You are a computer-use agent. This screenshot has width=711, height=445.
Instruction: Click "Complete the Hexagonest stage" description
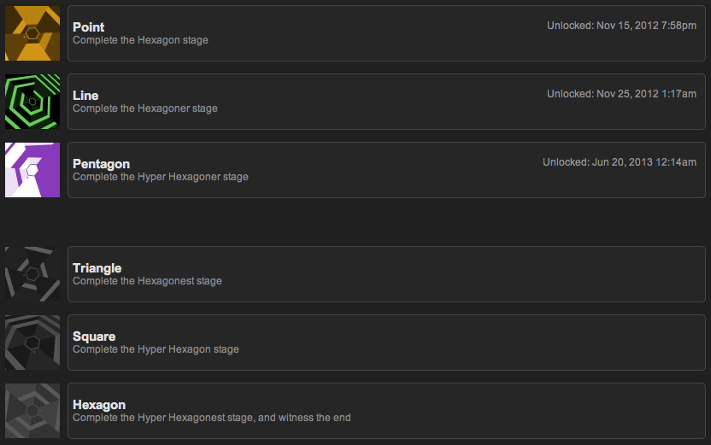point(147,281)
